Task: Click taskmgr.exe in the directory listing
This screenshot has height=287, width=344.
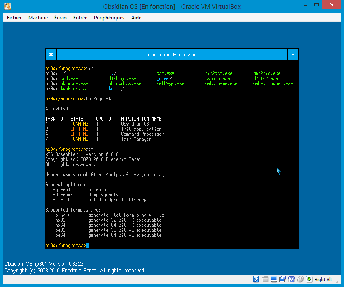Action: click(74, 89)
